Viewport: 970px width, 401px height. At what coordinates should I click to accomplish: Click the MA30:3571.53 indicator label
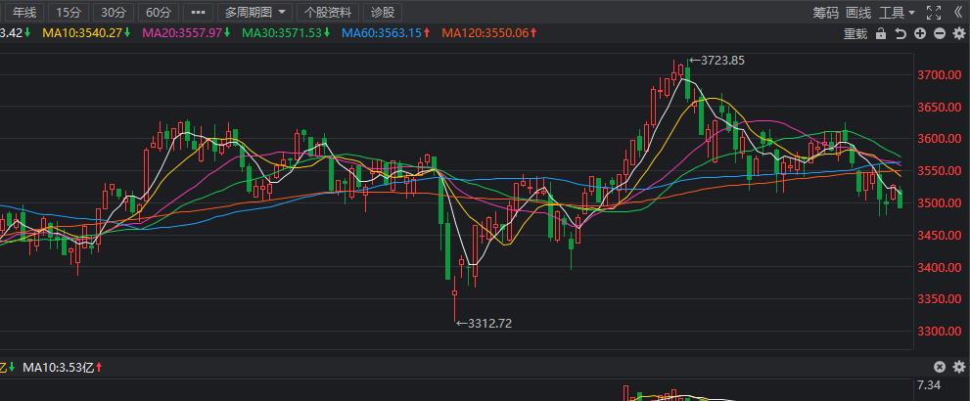pos(286,32)
